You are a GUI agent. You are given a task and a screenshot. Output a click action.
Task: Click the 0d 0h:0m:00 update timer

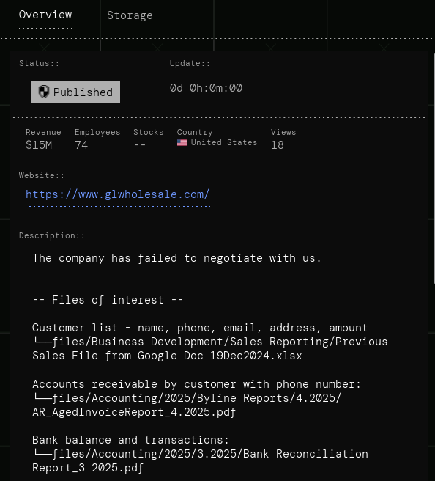point(206,88)
